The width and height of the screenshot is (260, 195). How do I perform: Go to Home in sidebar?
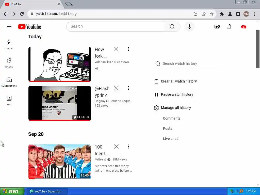click(x=9, y=44)
